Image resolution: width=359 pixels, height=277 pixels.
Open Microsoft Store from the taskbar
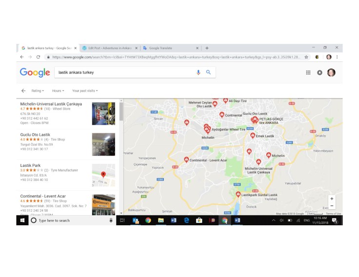tap(199, 220)
